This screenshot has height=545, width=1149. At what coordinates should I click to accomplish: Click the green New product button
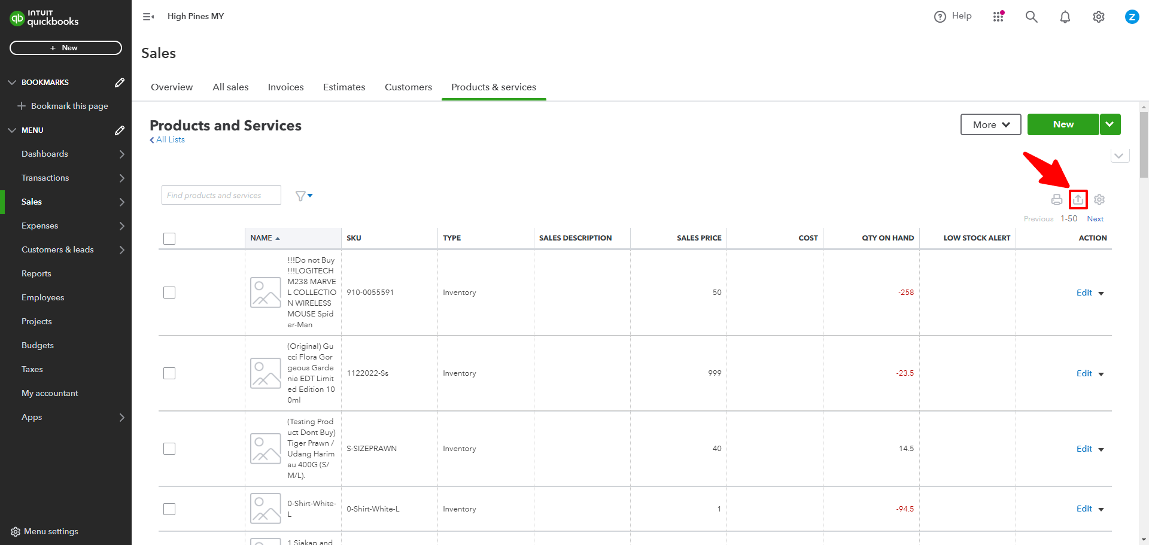[x=1063, y=124]
